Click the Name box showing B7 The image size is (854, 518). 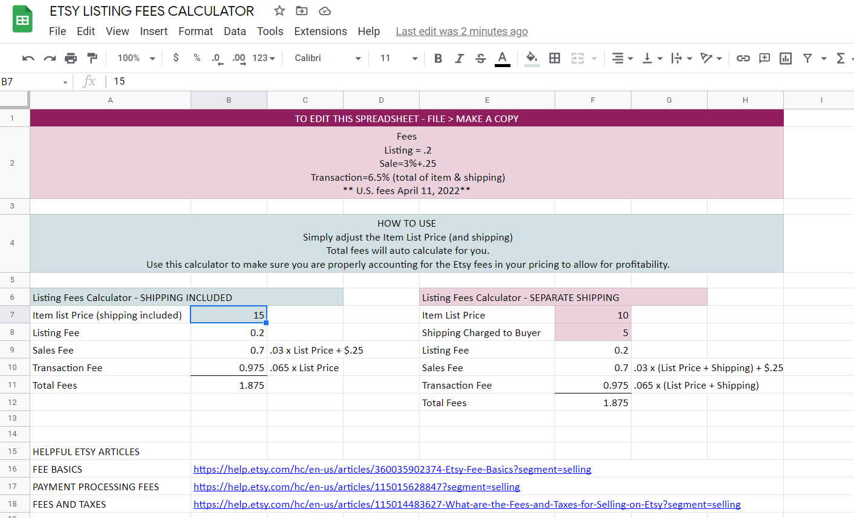[35, 82]
